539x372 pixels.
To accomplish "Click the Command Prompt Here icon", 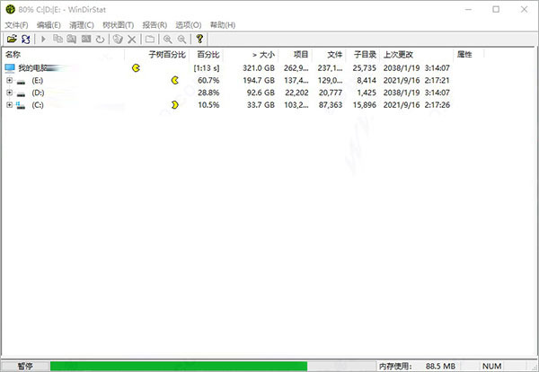I will coord(86,39).
